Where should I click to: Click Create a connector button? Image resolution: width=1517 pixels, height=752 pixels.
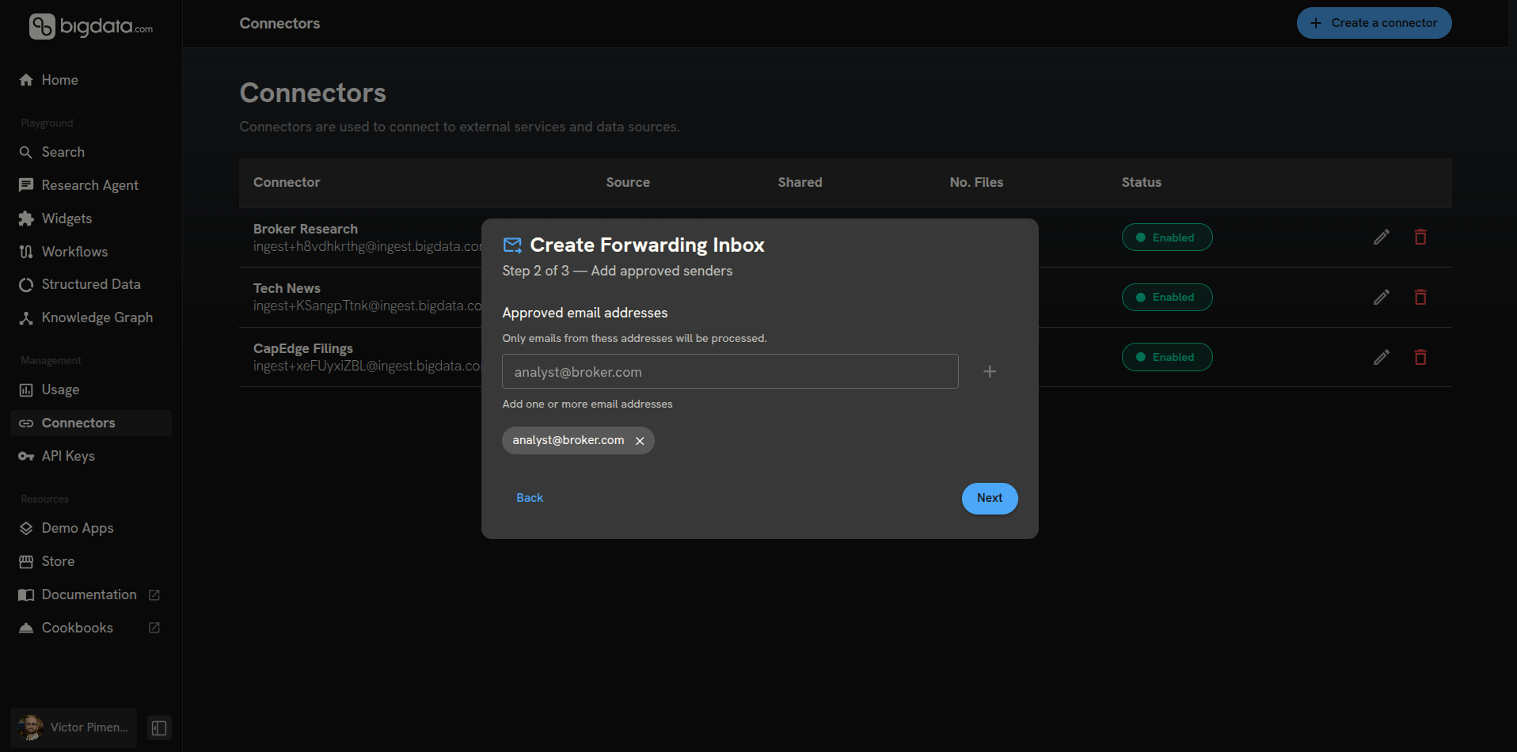point(1374,23)
